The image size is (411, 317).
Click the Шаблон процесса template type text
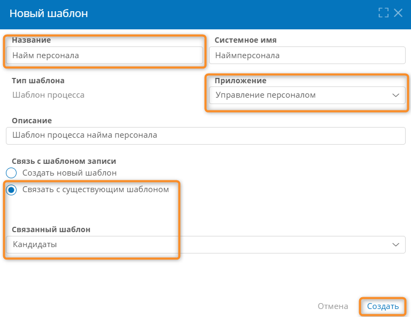[48, 95]
